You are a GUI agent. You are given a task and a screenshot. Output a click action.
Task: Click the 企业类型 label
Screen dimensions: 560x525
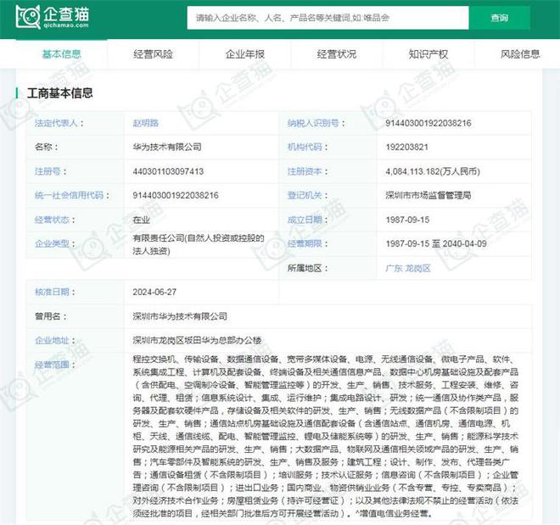[54, 243]
